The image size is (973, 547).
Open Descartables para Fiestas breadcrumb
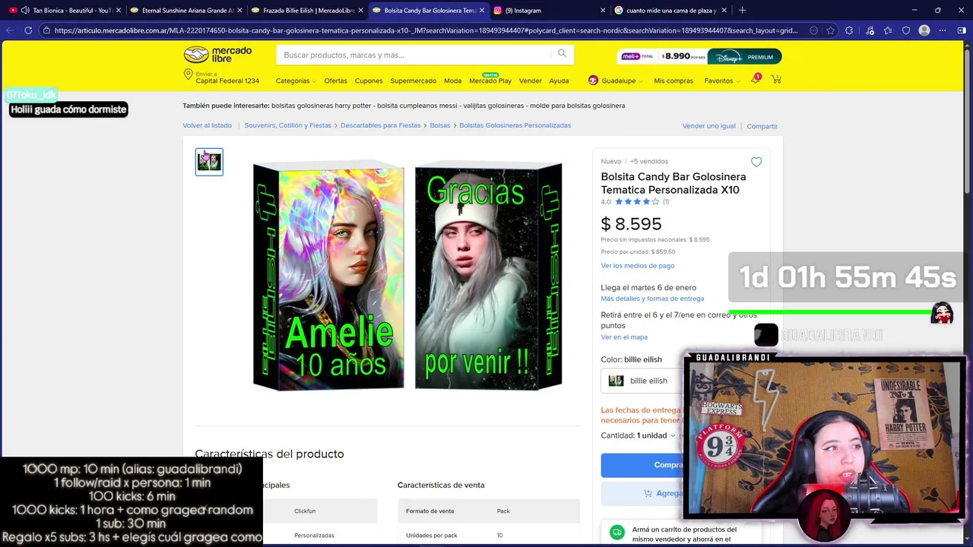pos(380,125)
